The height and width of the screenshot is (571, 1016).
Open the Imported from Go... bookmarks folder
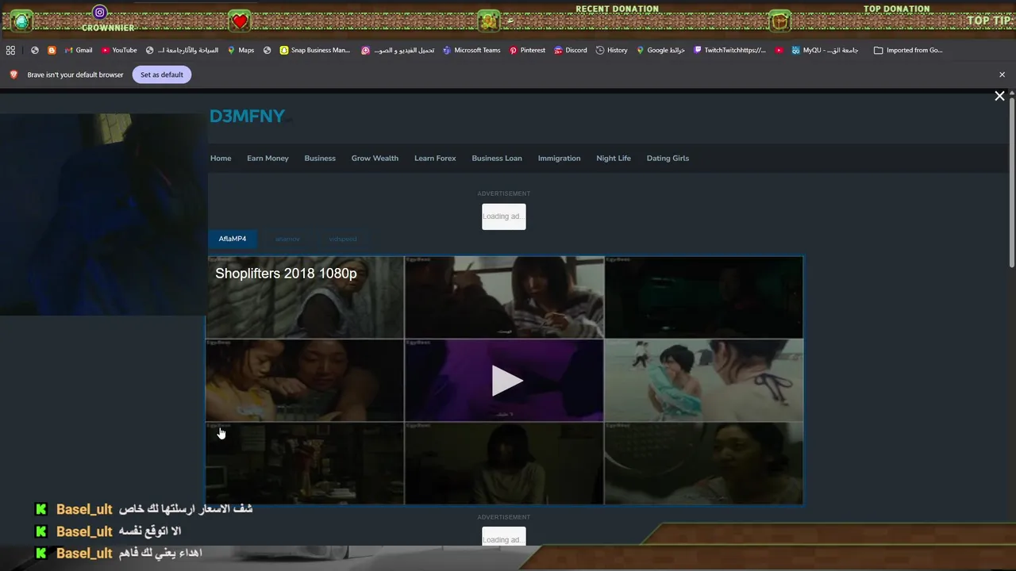click(908, 50)
